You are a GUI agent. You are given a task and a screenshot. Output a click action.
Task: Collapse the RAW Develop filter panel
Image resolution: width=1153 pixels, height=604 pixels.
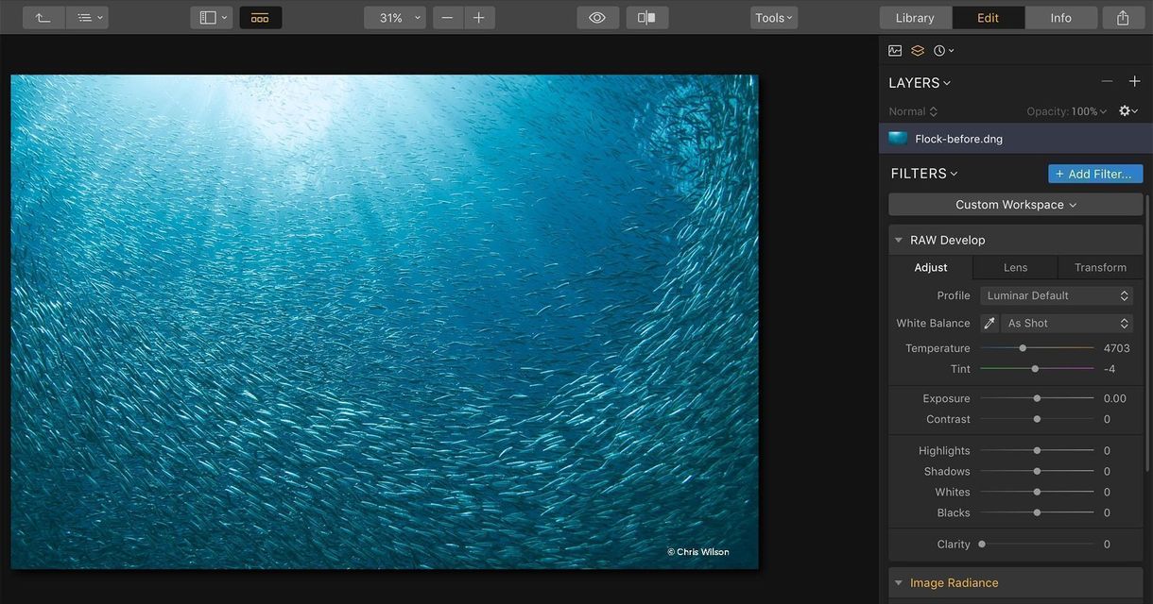(x=899, y=240)
